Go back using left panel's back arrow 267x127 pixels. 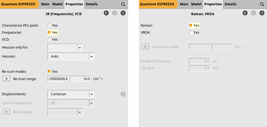point(106,13)
